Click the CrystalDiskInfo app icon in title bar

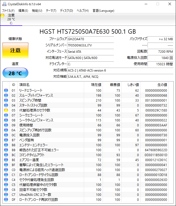click(4, 4)
